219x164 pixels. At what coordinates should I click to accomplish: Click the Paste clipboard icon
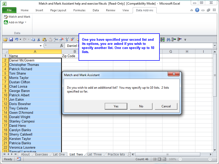(44, 39)
